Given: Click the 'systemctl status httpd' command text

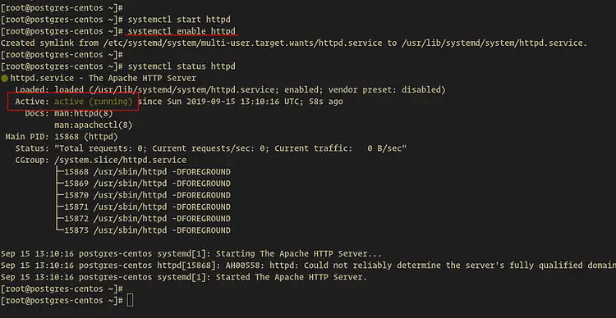Looking at the screenshot, I should tap(182, 66).
